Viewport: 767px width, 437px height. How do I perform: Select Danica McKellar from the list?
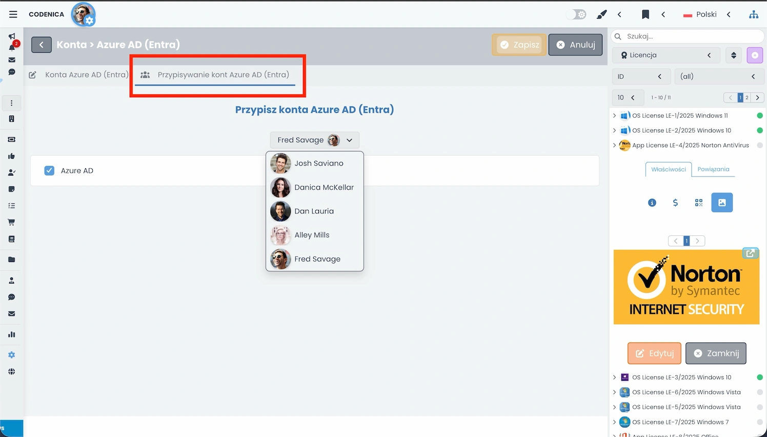[324, 187]
